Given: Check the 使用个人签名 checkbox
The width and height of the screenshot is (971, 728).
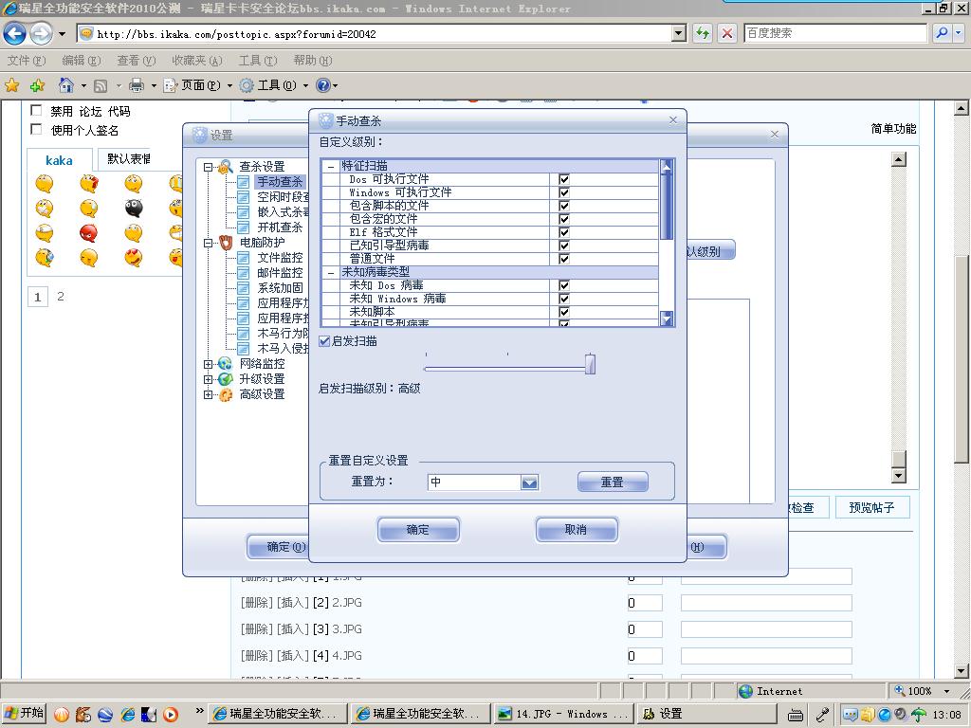Looking at the screenshot, I should point(37,129).
